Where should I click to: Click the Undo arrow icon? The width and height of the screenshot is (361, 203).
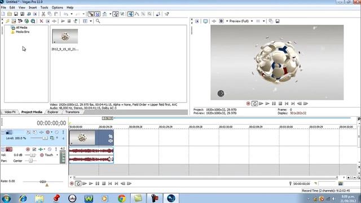click(x=66, y=14)
